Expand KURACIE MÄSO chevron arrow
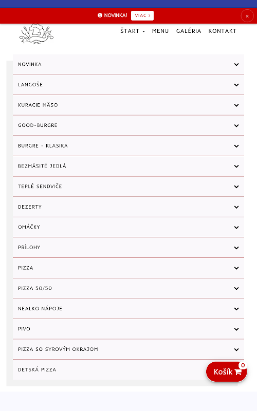Screen dimensions: 257x411 (236, 105)
